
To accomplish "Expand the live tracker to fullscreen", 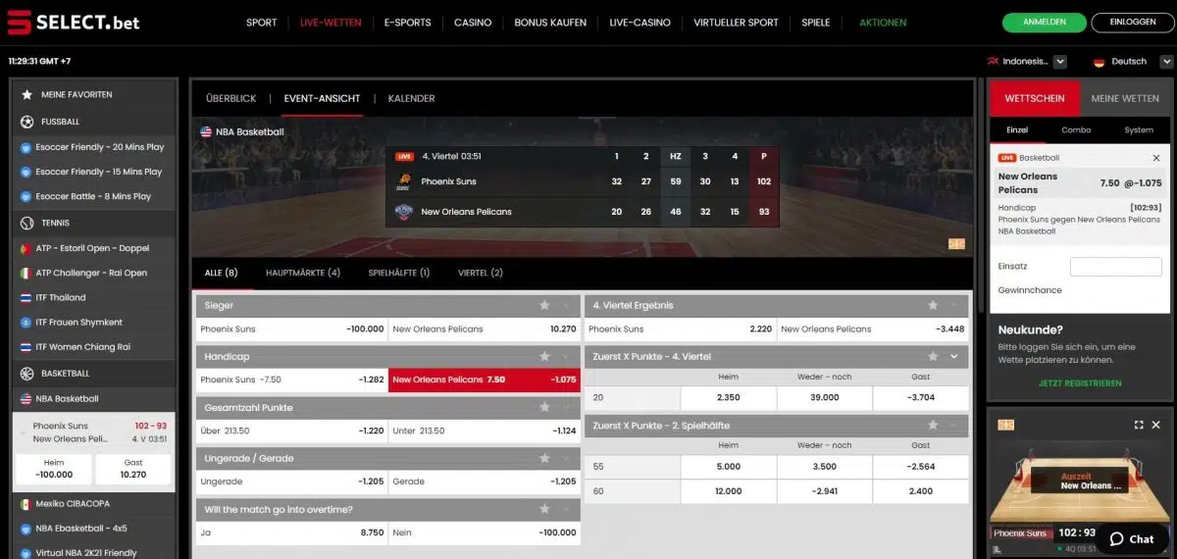I will pyautogui.click(x=1139, y=425).
